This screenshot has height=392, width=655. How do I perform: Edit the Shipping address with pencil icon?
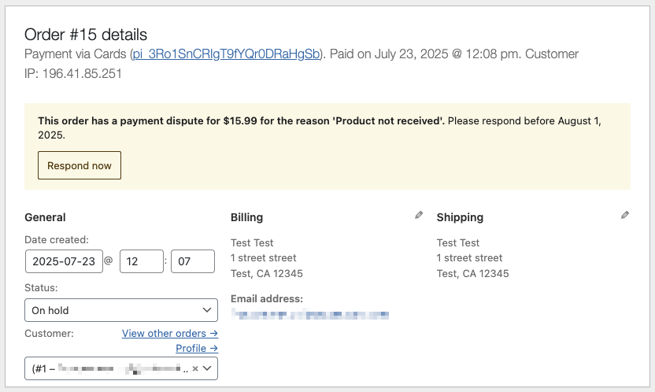pyautogui.click(x=625, y=215)
